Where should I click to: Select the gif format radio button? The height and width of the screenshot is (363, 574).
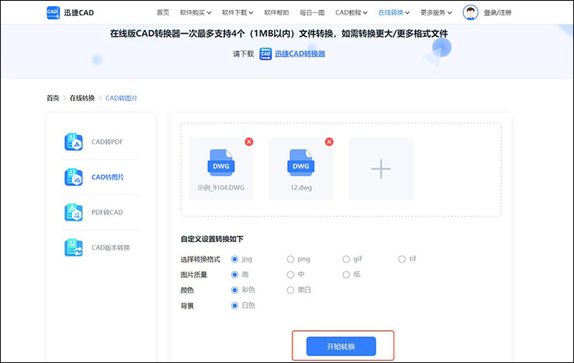[x=346, y=260]
